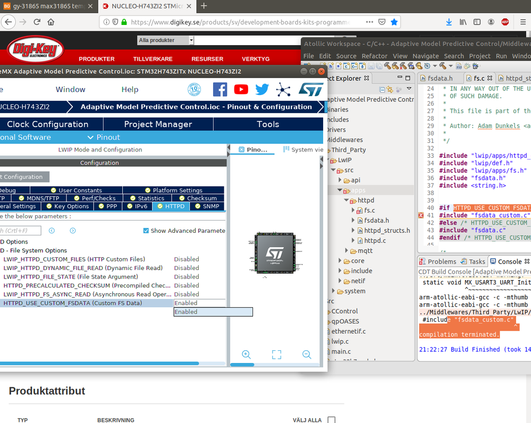Image resolution: width=531 pixels, height=423 pixels.
Task: Click the Firefox download arrow icon
Action: [449, 22]
